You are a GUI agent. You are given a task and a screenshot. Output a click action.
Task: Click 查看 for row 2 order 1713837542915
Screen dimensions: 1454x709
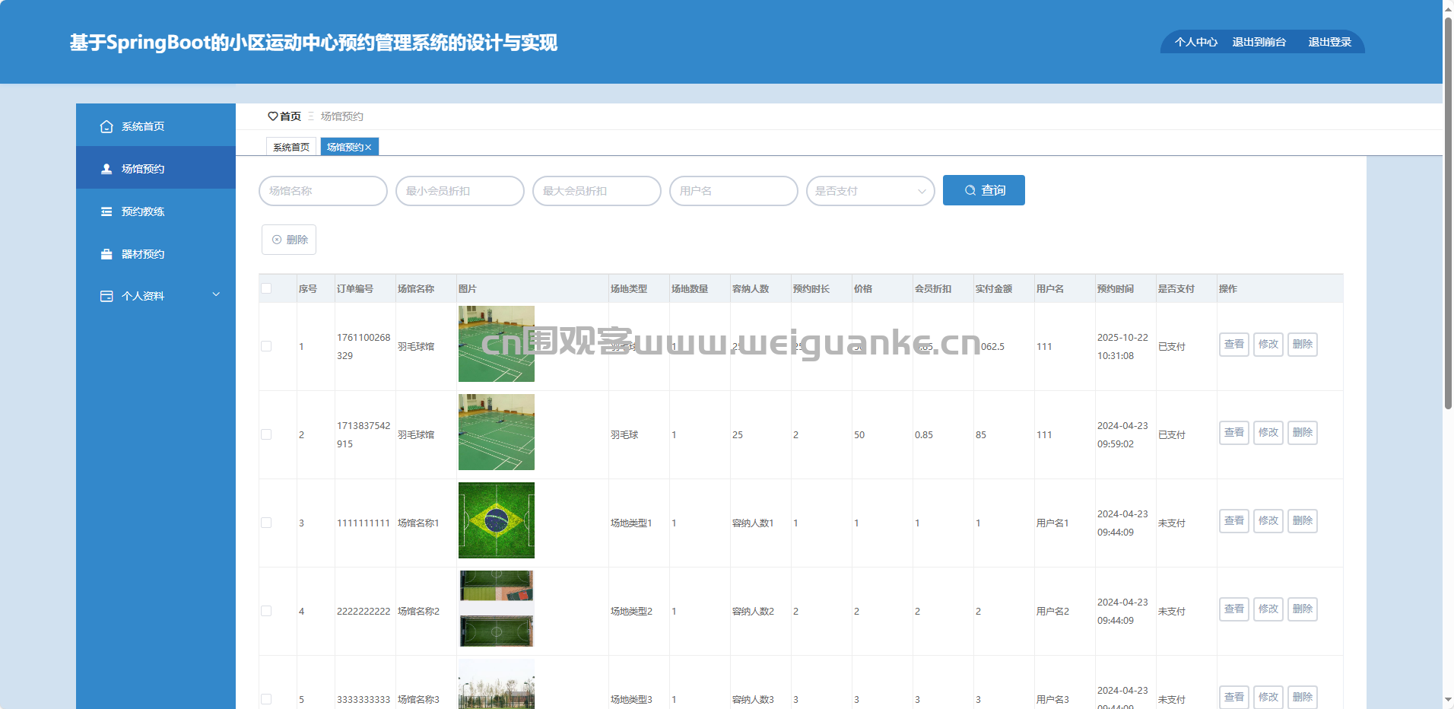(1234, 433)
